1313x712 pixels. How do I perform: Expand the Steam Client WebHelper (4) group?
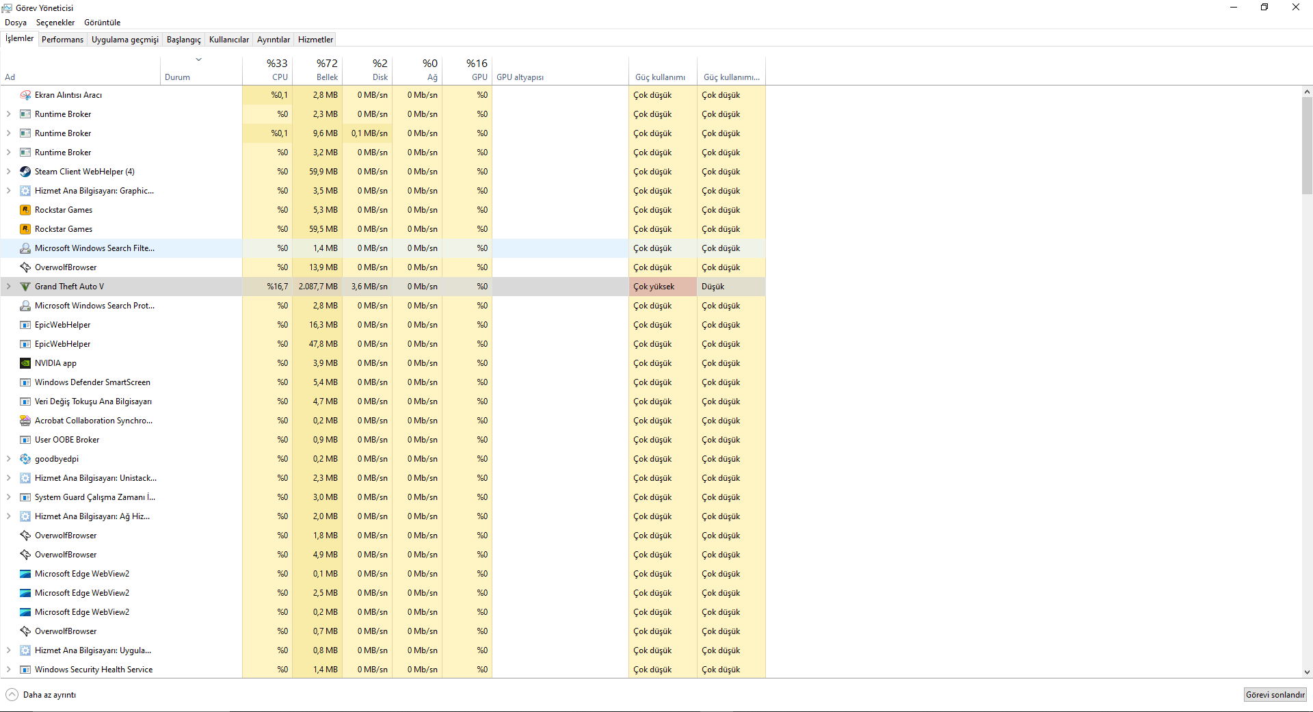pos(8,172)
